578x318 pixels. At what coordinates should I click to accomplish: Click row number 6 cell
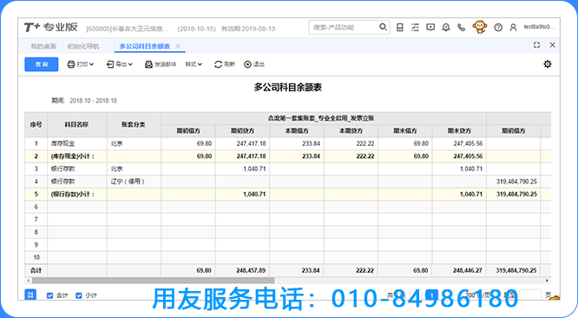click(x=36, y=207)
